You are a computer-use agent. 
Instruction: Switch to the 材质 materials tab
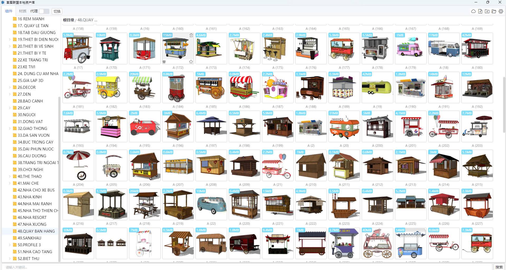[x=23, y=11]
